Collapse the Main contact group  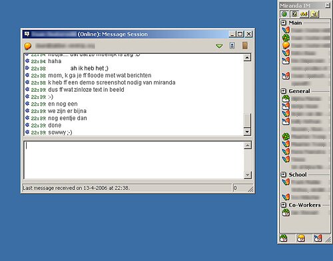point(283,23)
